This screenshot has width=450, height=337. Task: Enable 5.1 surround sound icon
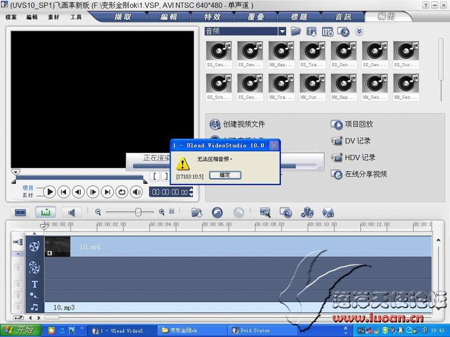328,213
